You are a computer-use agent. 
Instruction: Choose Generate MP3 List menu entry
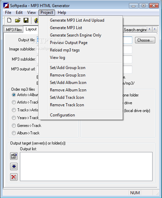tap(81, 28)
